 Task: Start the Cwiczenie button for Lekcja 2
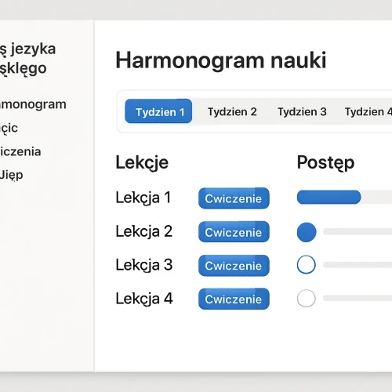[x=234, y=232]
